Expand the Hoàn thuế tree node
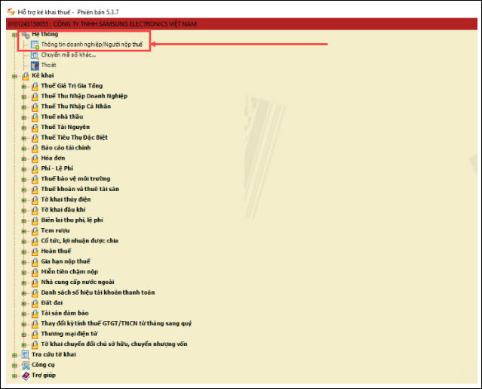 [x=23, y=250]
